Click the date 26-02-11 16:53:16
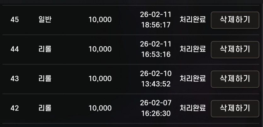 pyautogui.click(x=156, y=49)
